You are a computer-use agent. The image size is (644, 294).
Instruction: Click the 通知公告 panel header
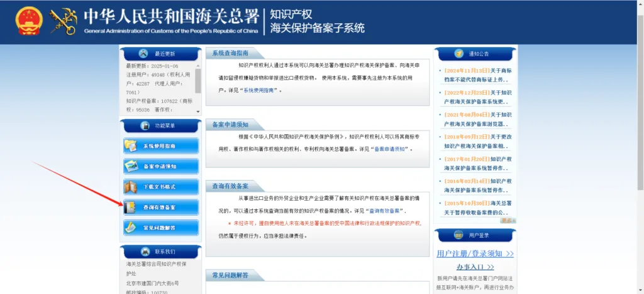point(475,54)
